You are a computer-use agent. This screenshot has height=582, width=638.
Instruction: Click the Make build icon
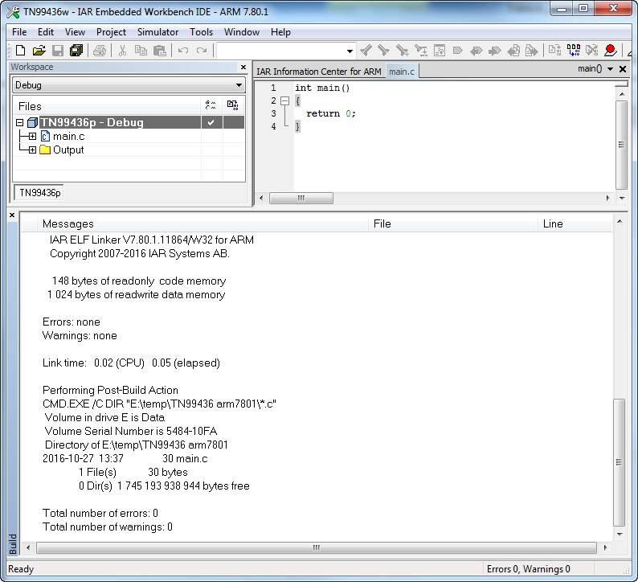574,51
